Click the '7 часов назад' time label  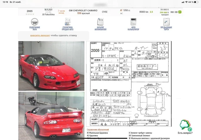pyautogui.click(x=61, y=12)
